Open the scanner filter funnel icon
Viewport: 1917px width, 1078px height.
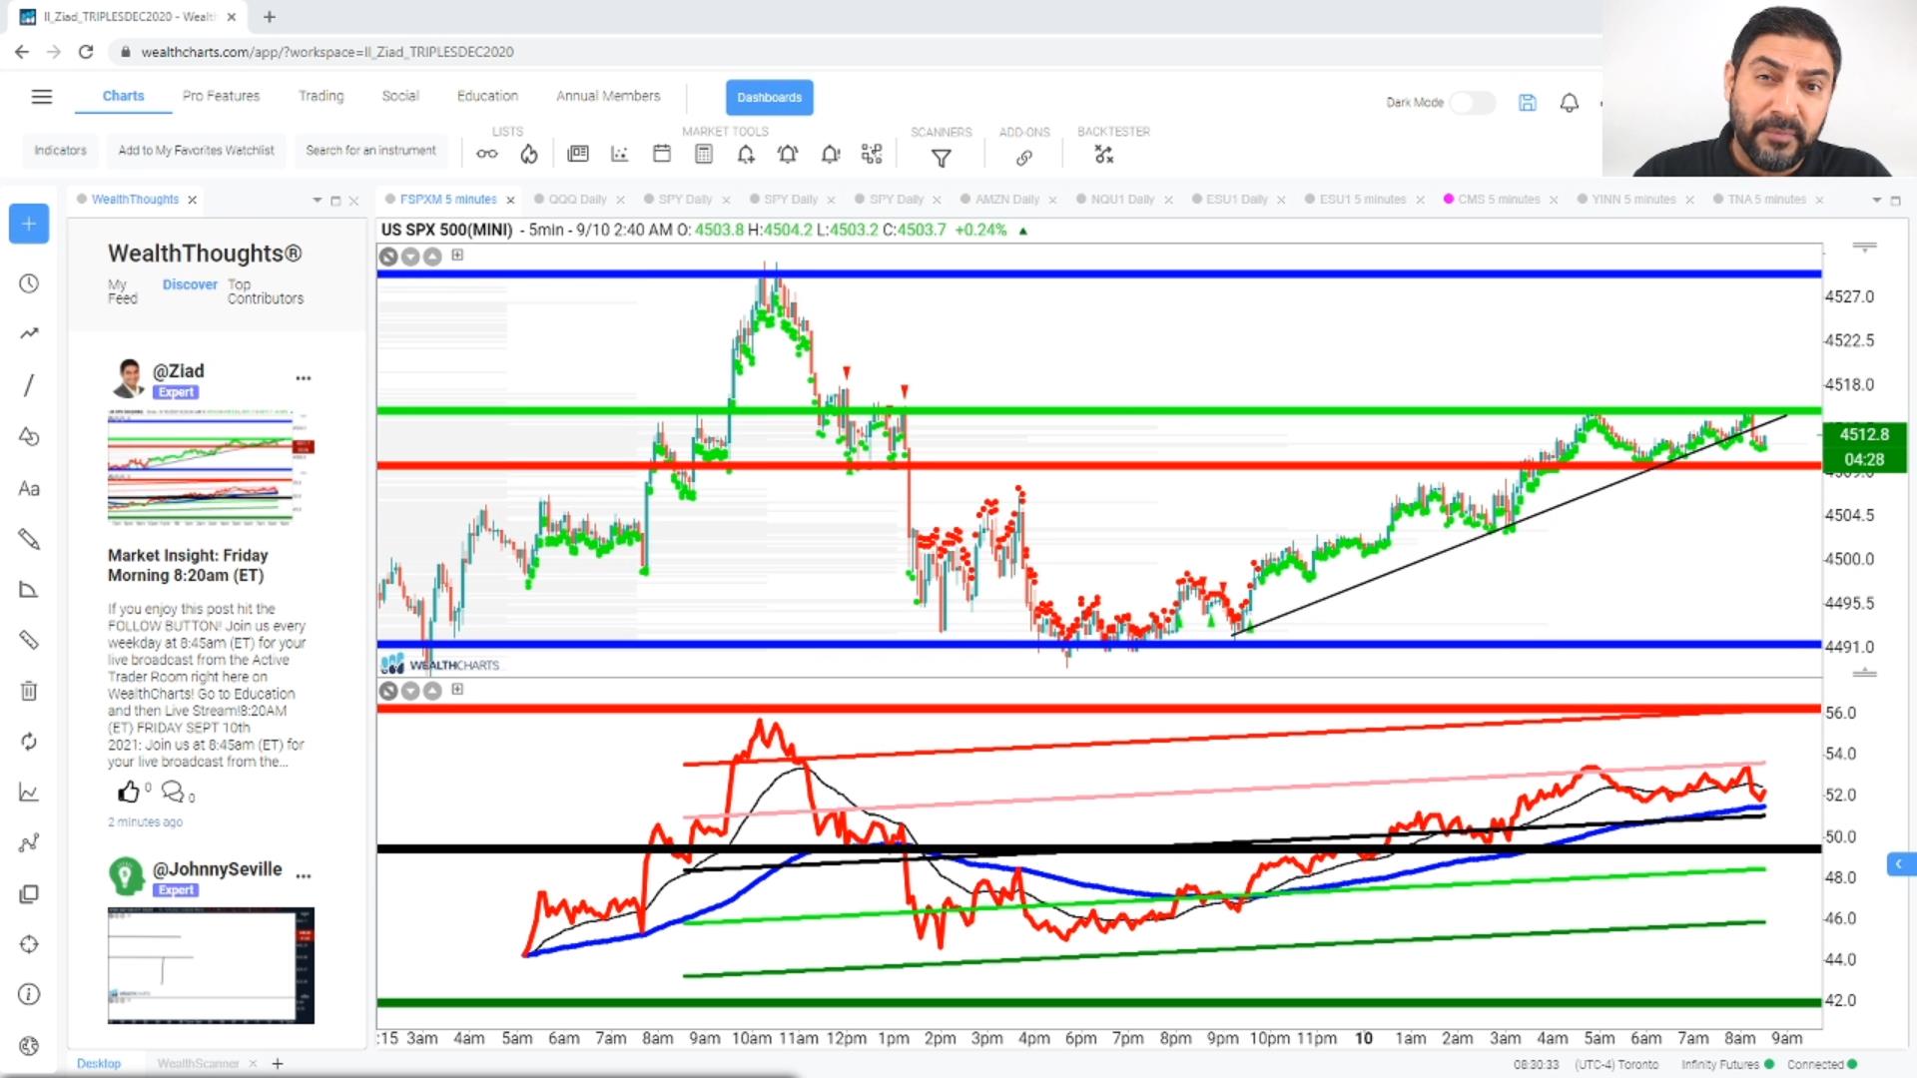(x=941, y=157)
